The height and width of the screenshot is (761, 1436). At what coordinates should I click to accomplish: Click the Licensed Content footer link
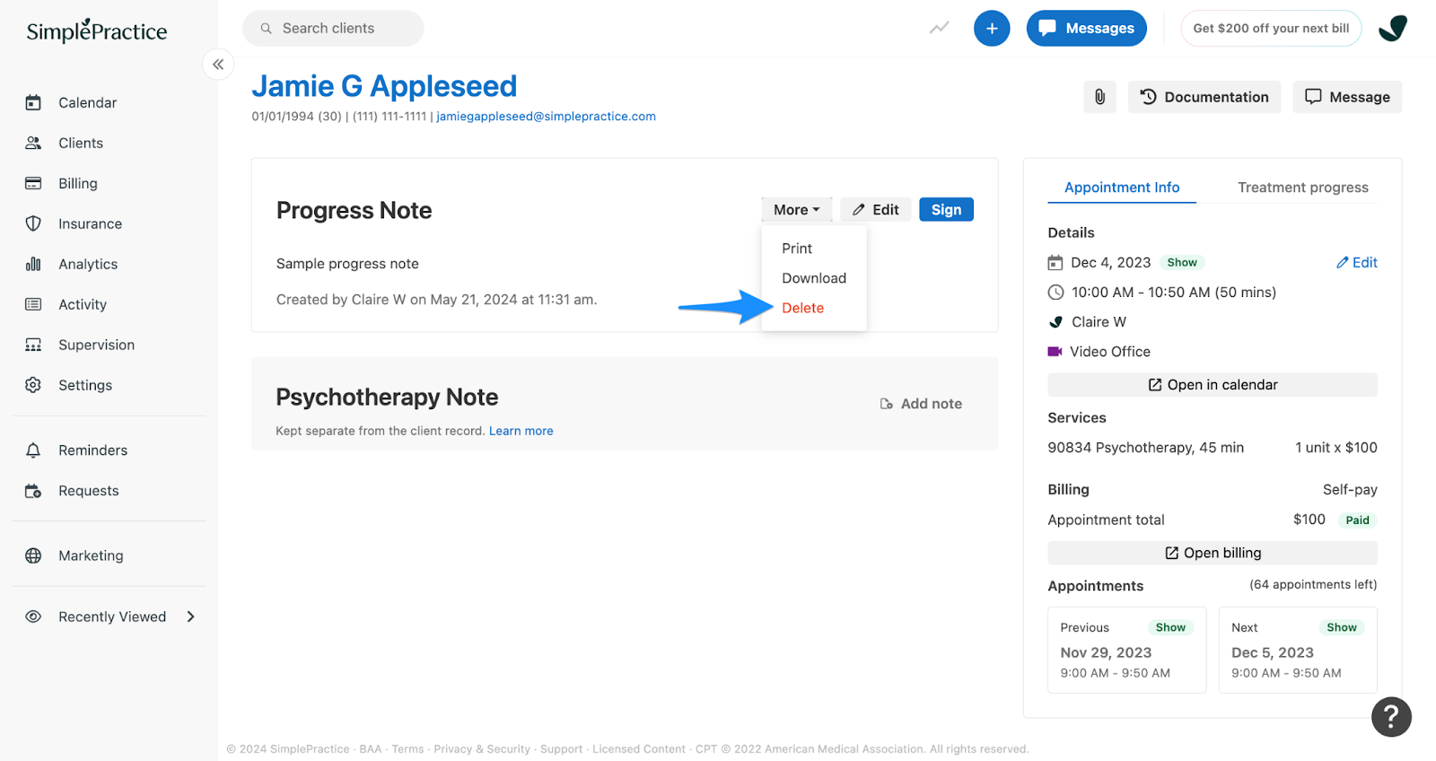(639, 749)
